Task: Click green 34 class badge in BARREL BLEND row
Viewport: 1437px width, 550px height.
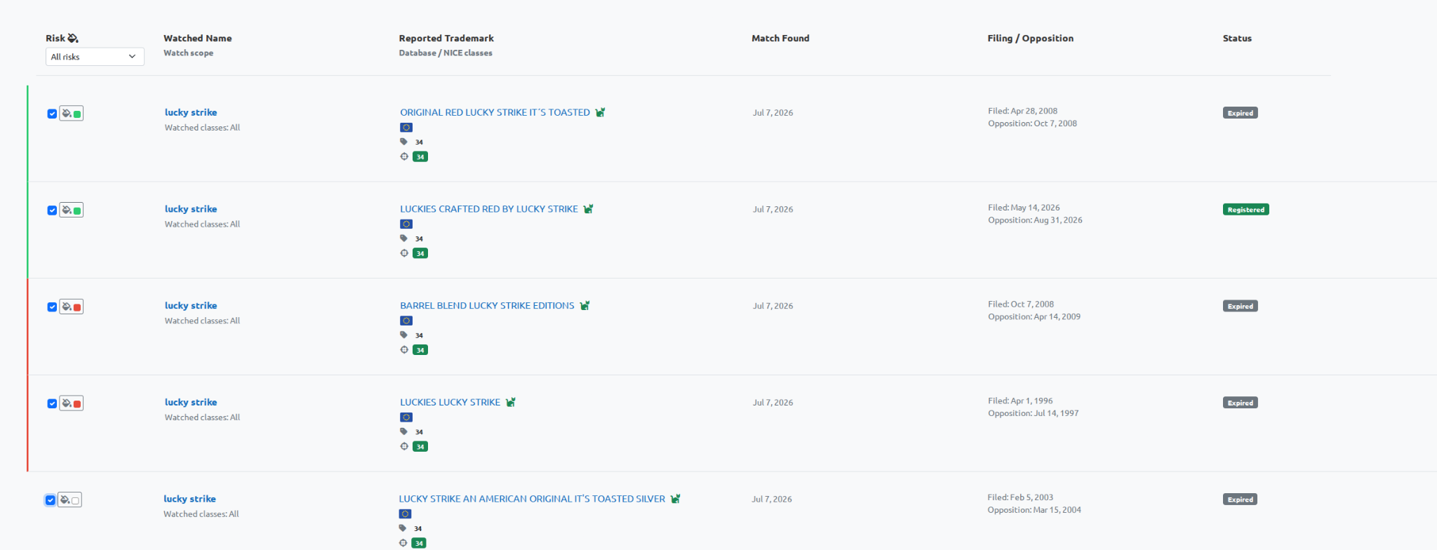Action: click(420, 350)
